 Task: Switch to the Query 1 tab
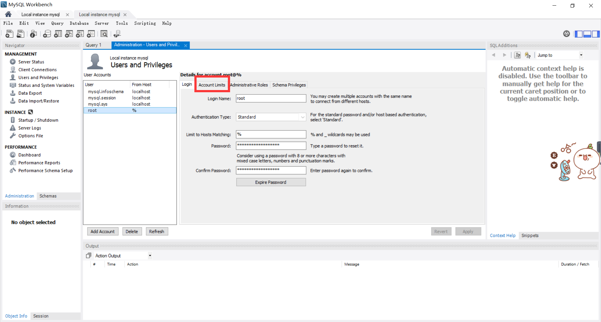click(94, 45)
